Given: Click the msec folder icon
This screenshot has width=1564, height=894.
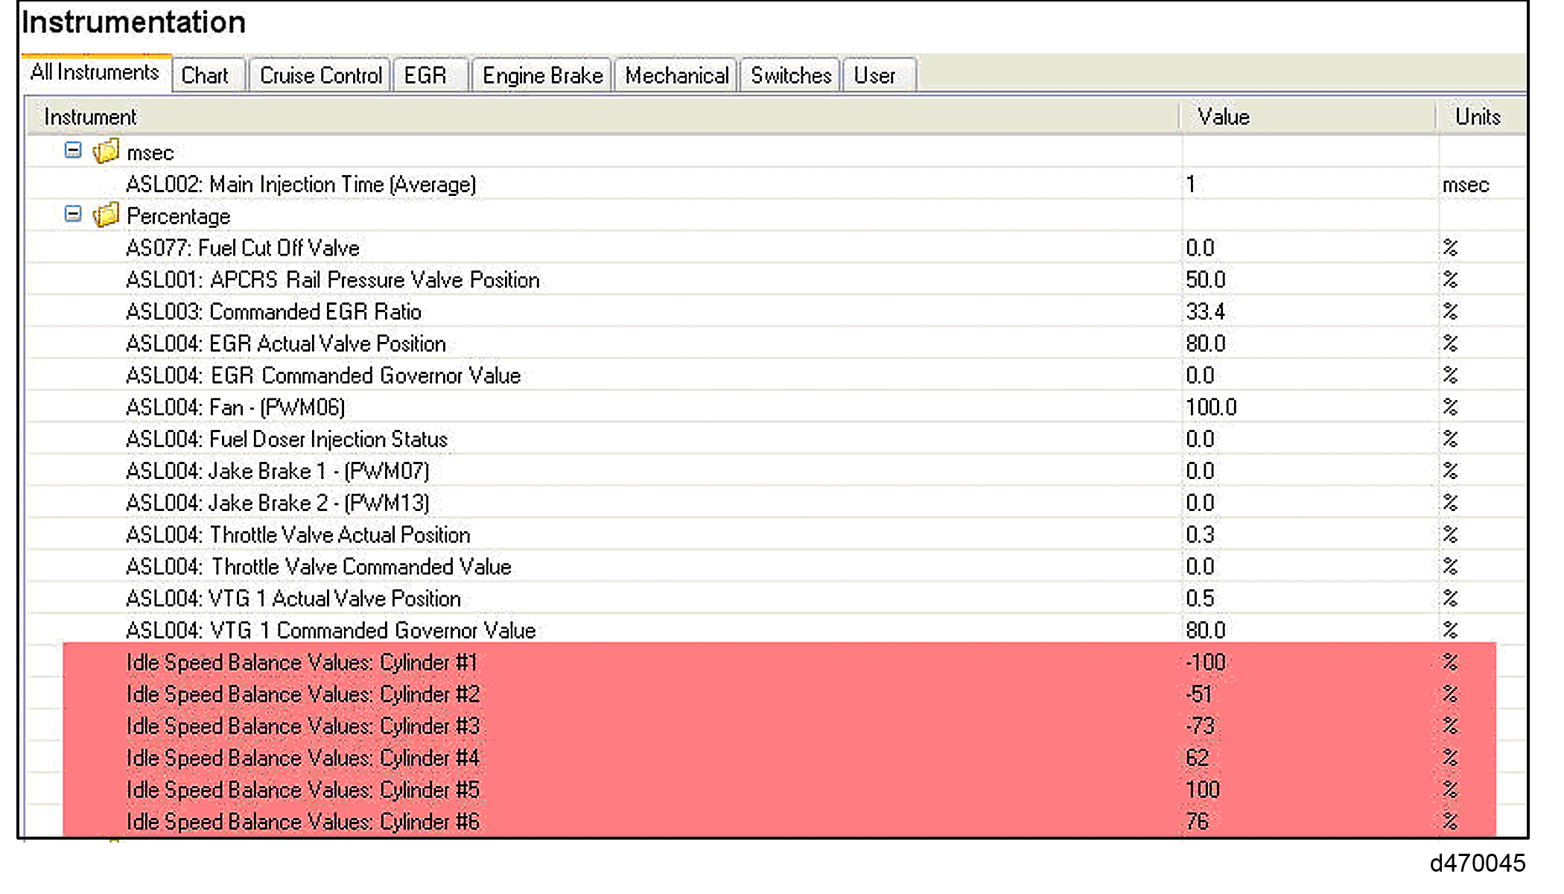Looking at the screenshot, I should pos(106,151).
